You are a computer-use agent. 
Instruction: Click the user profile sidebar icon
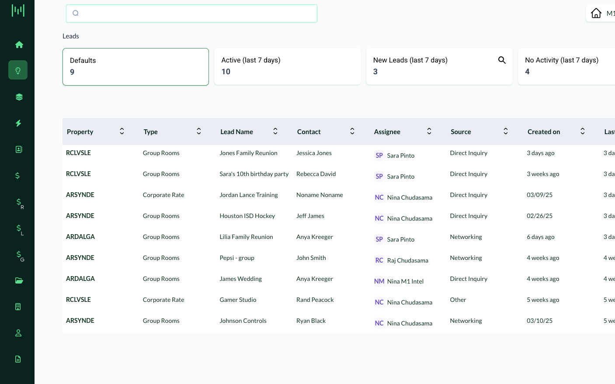[x=18, y=333]
